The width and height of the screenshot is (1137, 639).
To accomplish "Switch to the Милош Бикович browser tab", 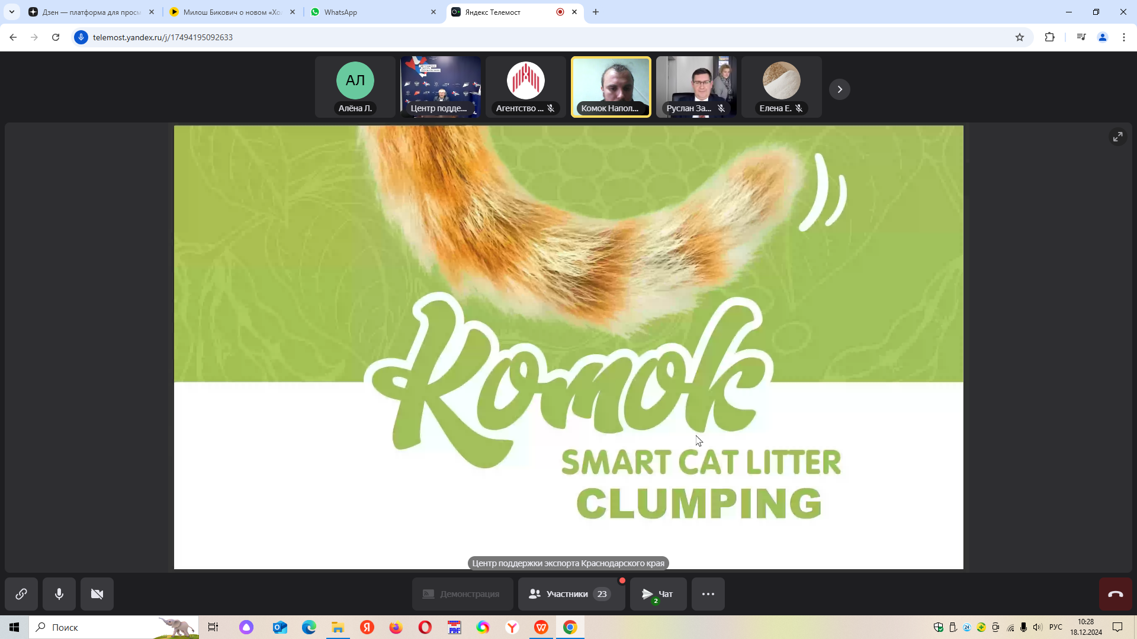I will [x=233, y=12].
